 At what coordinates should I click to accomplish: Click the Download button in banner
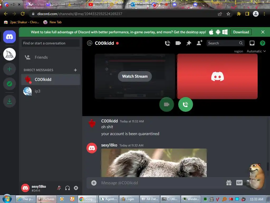click(241, 32)
